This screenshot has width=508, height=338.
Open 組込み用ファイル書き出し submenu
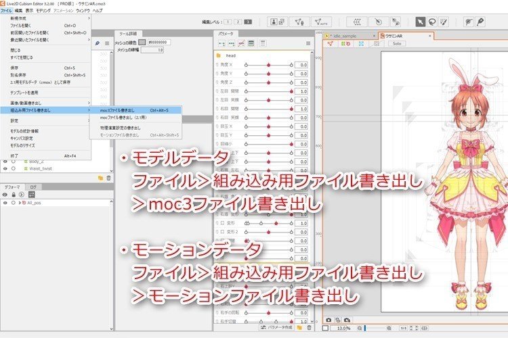click(x=45, y=110)
